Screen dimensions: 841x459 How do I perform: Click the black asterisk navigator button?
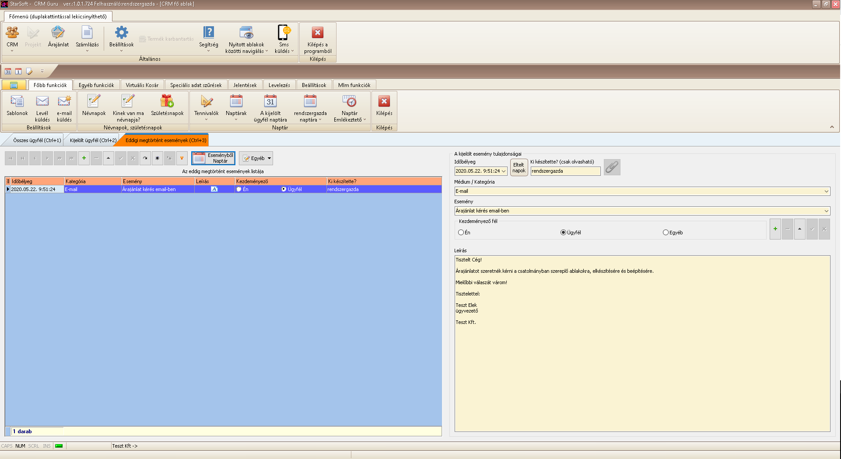[158, 158]
